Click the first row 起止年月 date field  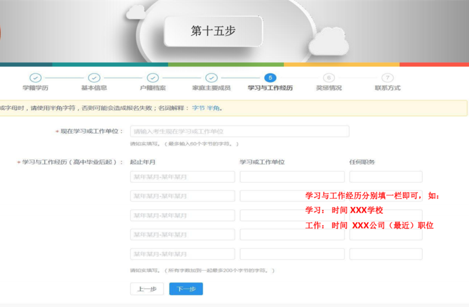[182, 177]
